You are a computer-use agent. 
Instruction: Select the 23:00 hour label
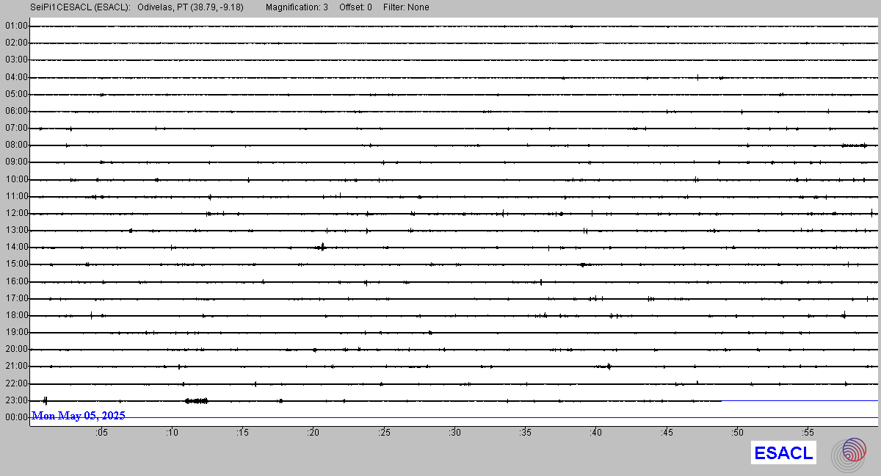[x=16, y=400]
